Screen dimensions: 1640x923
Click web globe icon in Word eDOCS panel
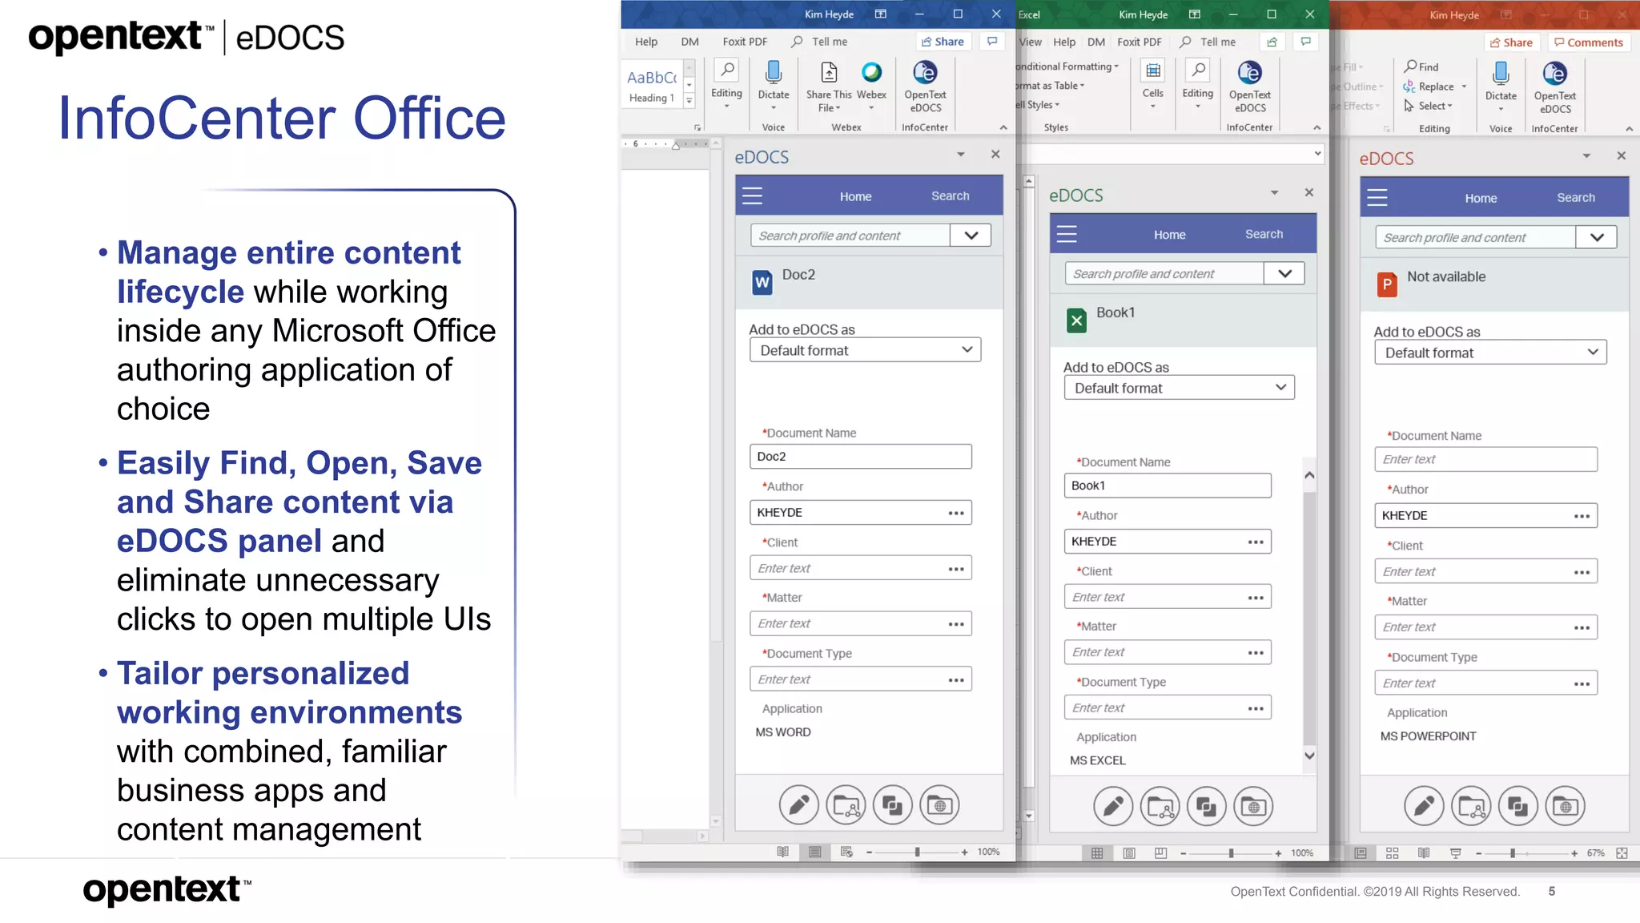click(x=939, y=805)
